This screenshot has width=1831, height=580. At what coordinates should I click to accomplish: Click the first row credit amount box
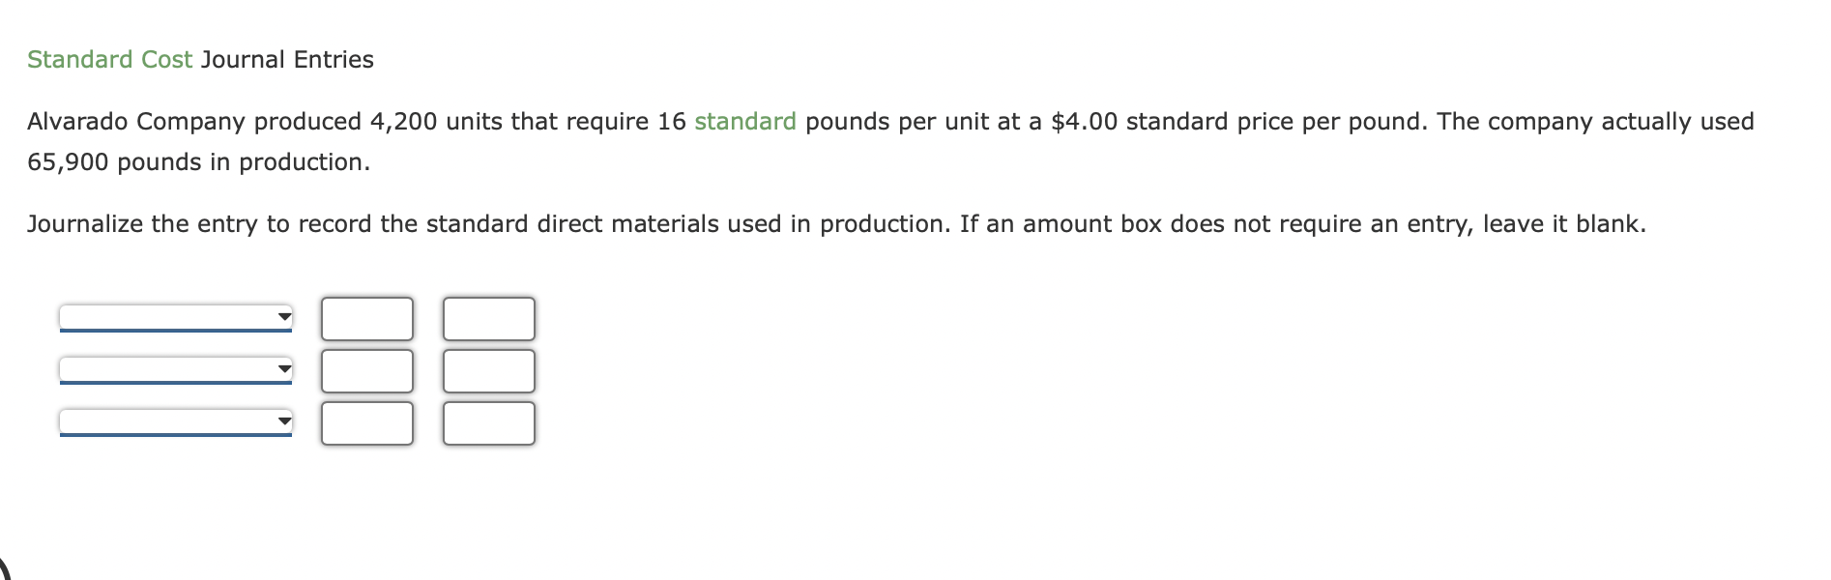tap(489, 316)
